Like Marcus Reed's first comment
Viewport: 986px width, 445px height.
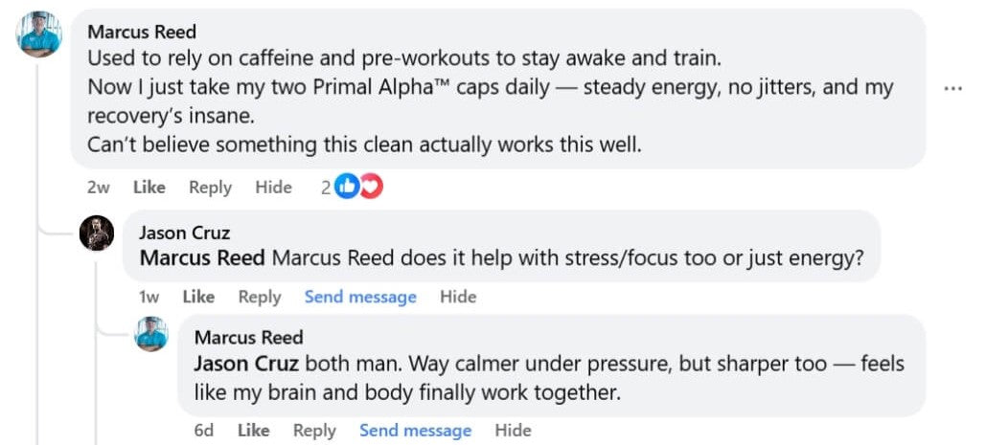tap(149, 188)
